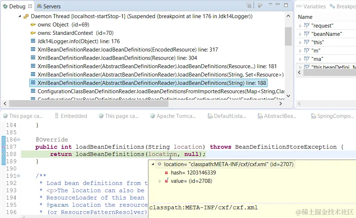Select location= "classpath:META-INF/cxf/cxf.xml" row

[x=225, y=164]
